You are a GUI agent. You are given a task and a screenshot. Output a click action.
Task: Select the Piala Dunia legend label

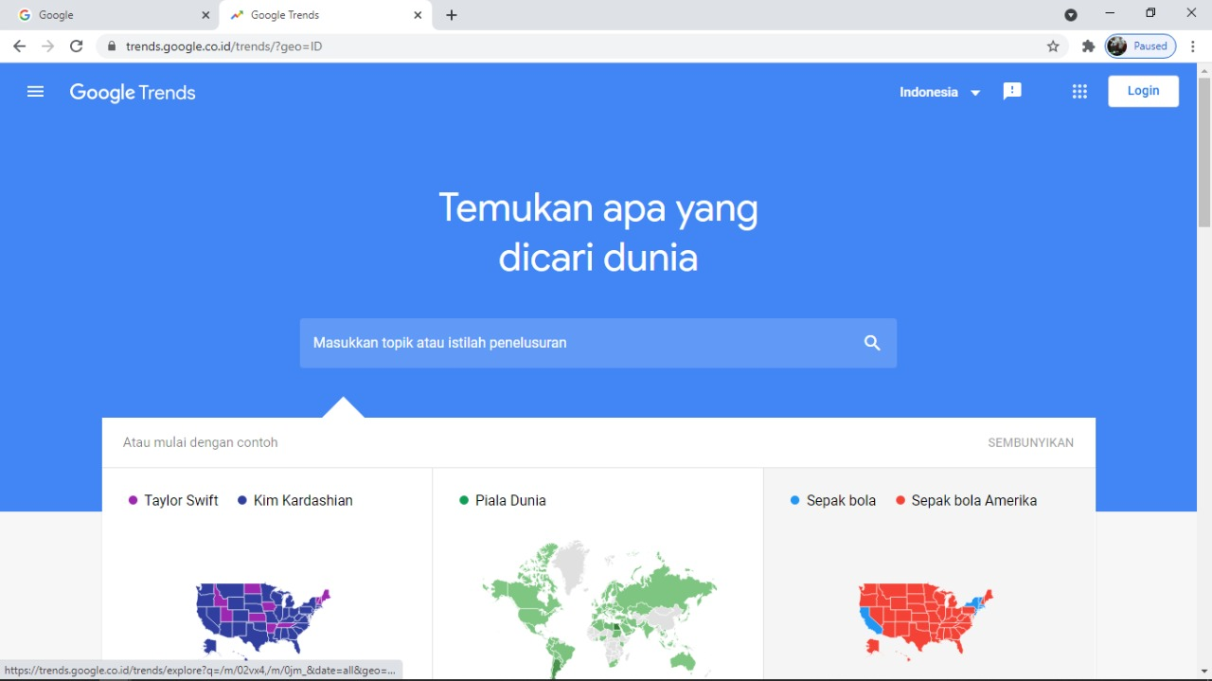click(x=510, y=500)
